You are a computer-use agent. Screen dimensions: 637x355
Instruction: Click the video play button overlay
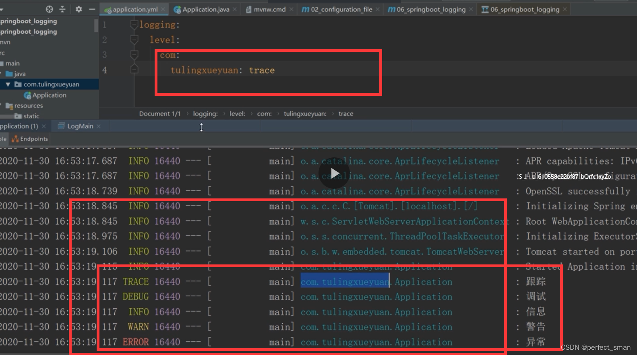click(x=334, y=173)
